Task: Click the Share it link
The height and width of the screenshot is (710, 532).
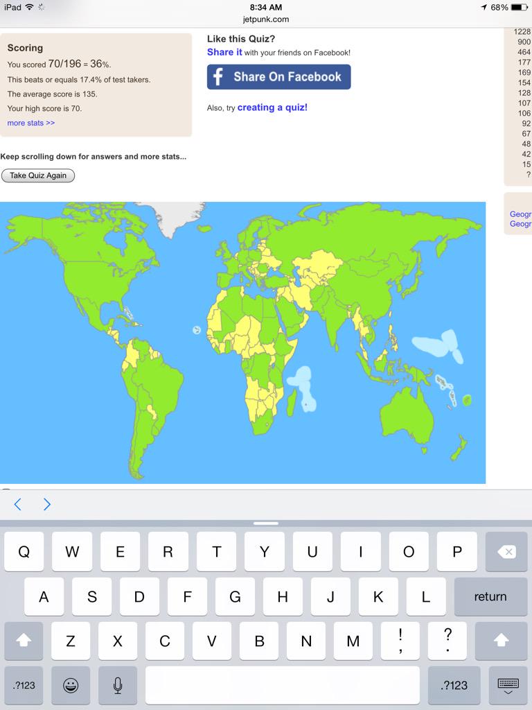Action: [x=224, y=52]
